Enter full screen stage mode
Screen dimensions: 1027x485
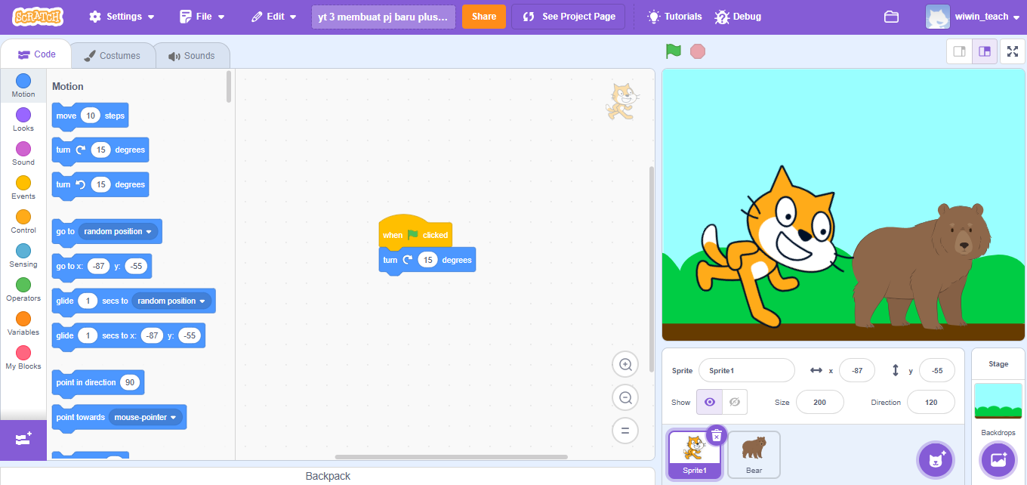tap(1013, 51)
